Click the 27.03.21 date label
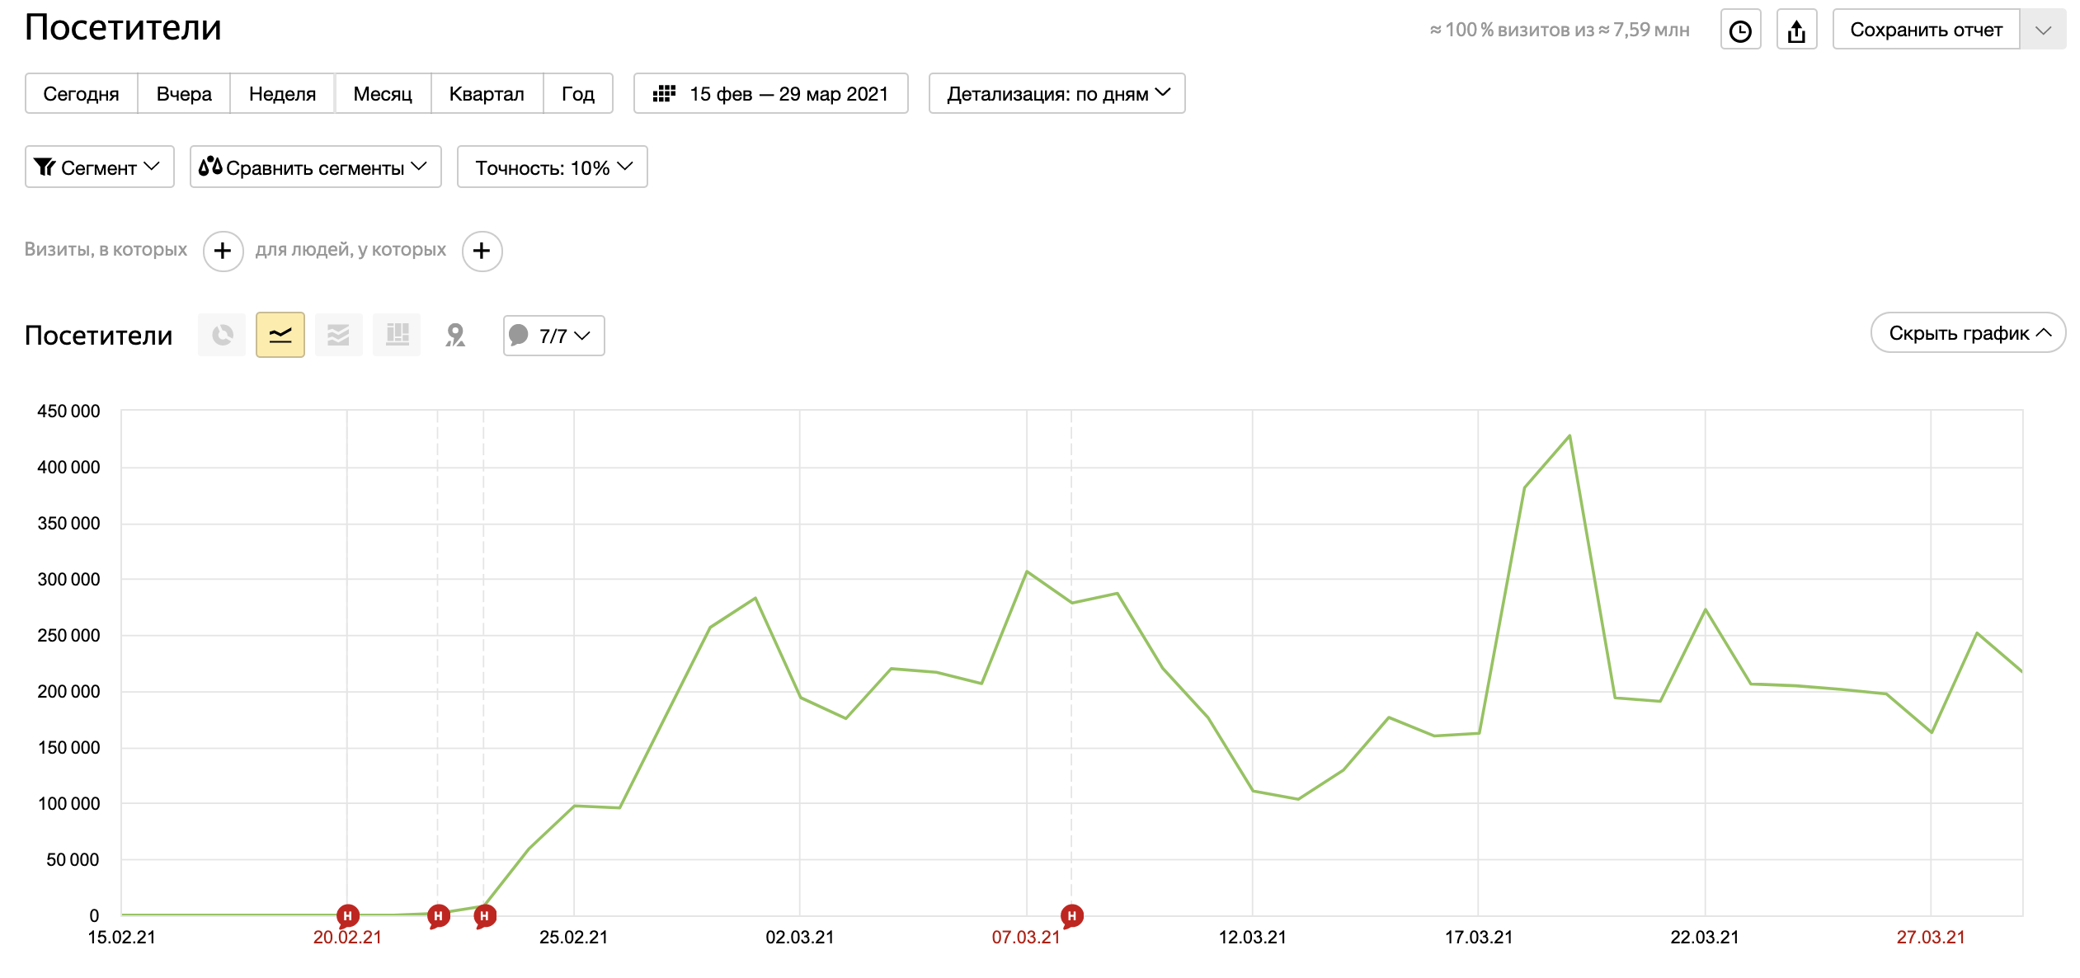 [x=1931, y=938]
